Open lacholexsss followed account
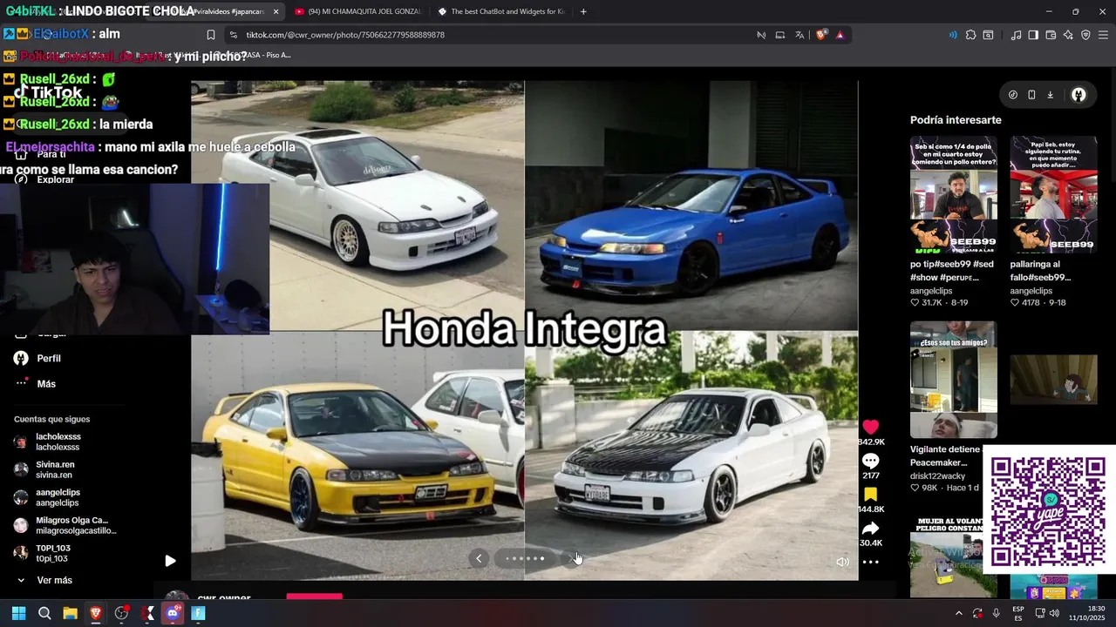The width and height of the screenshot is (1116, 627). [x=58, y=442]
